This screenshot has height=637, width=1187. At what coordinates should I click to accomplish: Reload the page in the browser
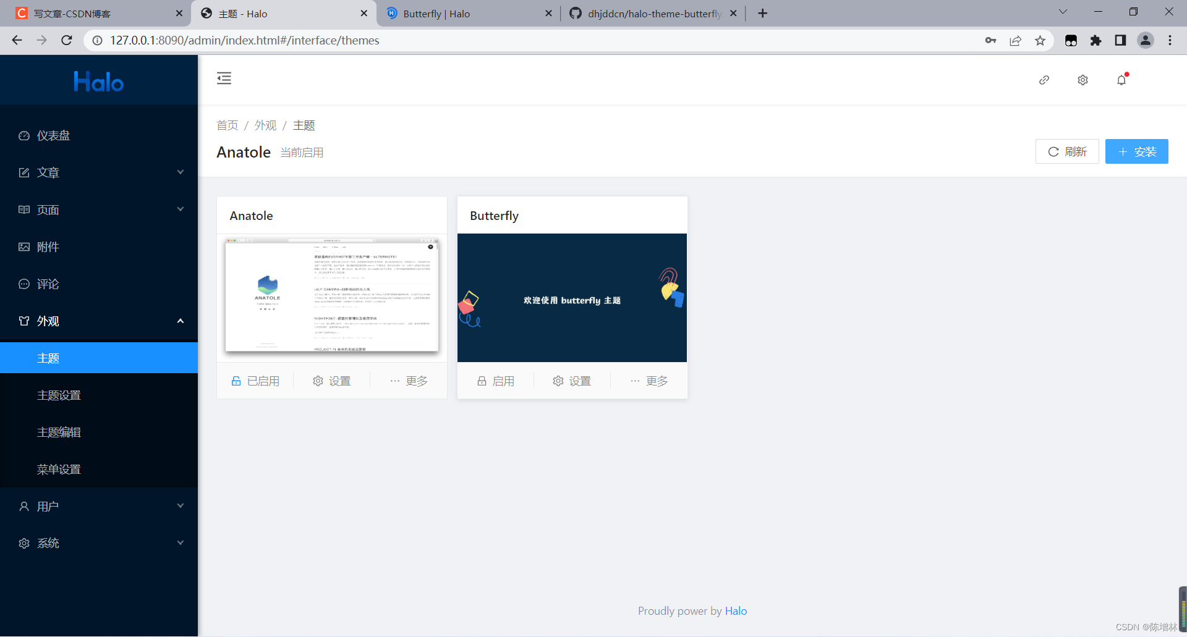67,40
